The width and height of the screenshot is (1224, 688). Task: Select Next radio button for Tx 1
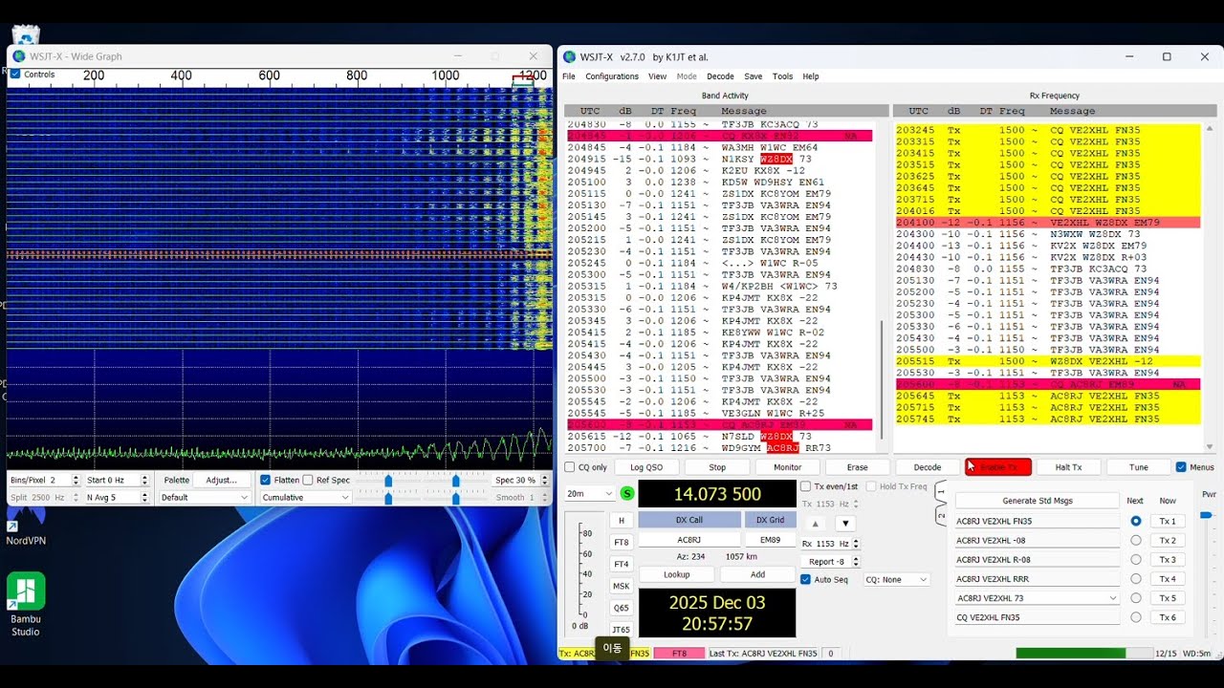pyautogui.click(x=1136, y=522)
